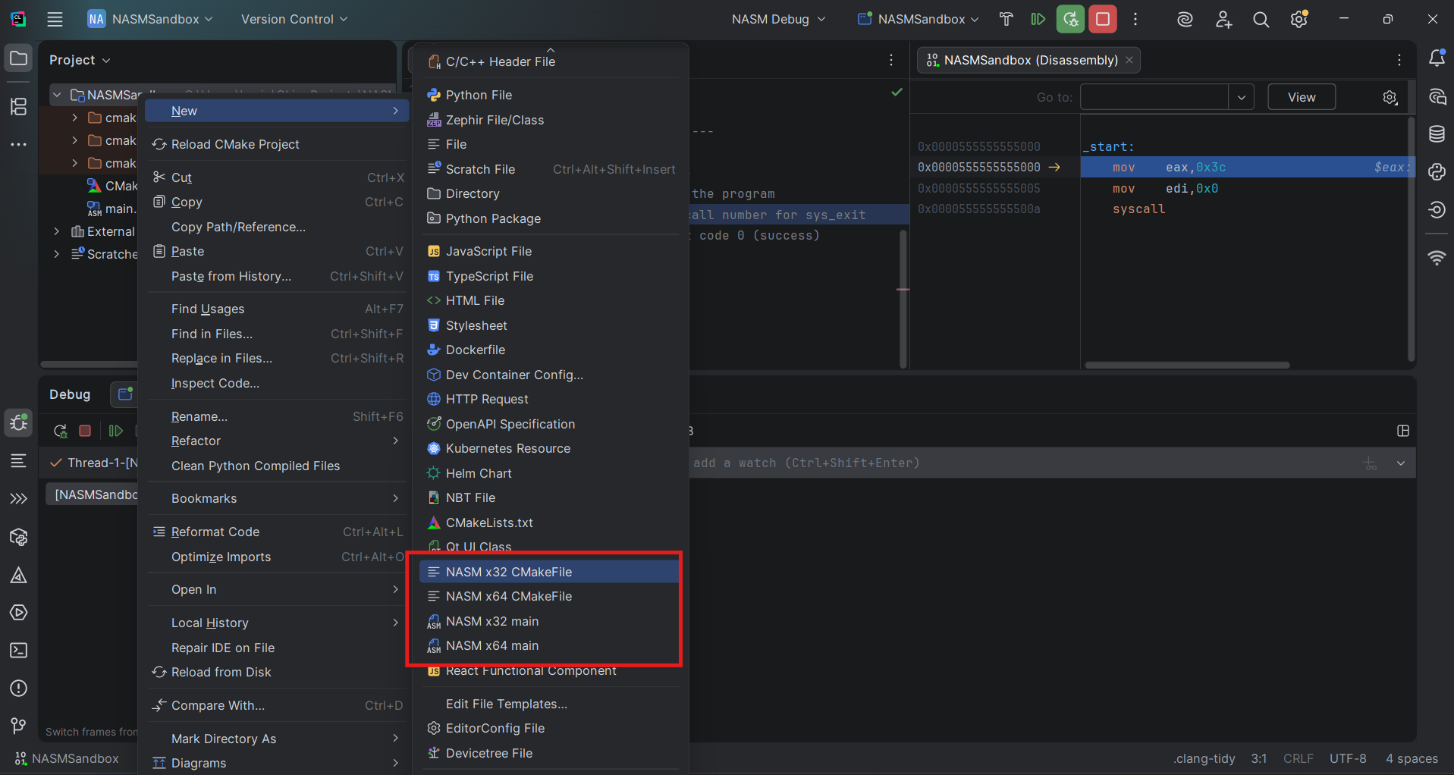Open Search Everywhere magnifier

pyautogui.click(x=1261, y=20)
